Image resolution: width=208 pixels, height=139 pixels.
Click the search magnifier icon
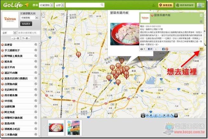[102, 5]
